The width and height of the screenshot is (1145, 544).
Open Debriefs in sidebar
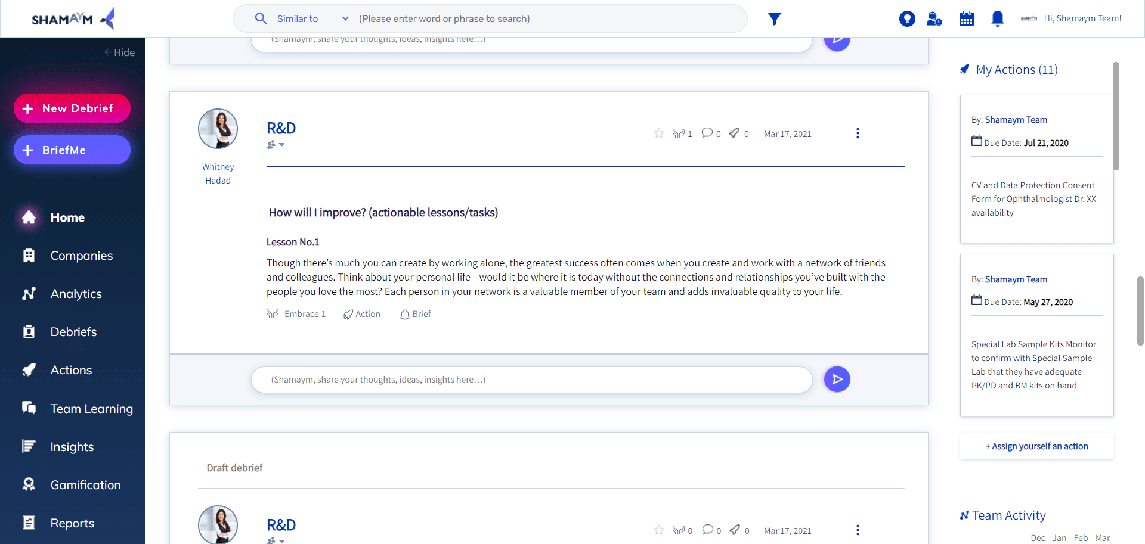[x=72, y=332]
